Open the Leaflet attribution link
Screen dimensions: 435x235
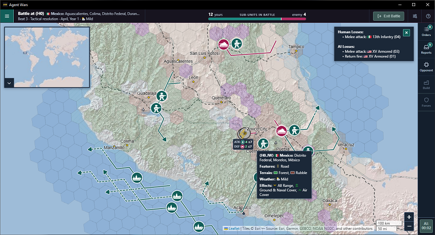point(234,228)
